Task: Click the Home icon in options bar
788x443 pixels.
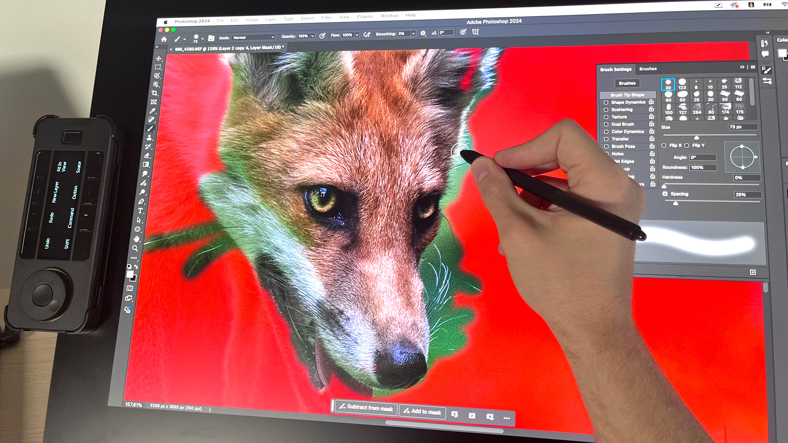Action: (164, 39)
